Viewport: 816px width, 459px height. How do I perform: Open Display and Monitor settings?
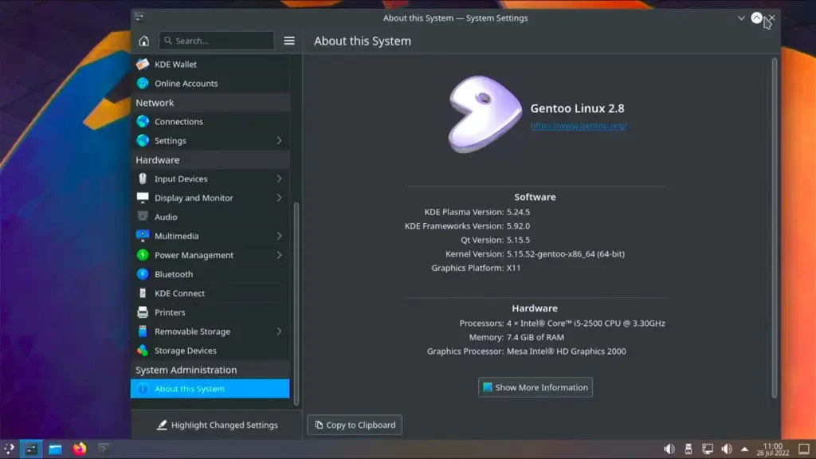click(210, 198)
